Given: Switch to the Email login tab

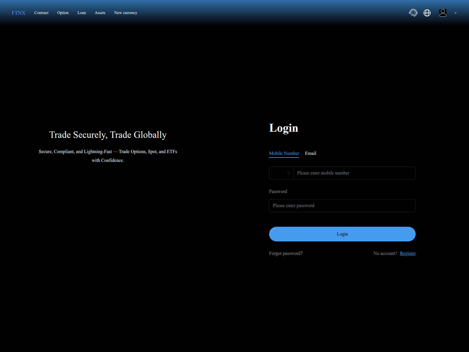Looking at the screenshot, I should 310,153.
